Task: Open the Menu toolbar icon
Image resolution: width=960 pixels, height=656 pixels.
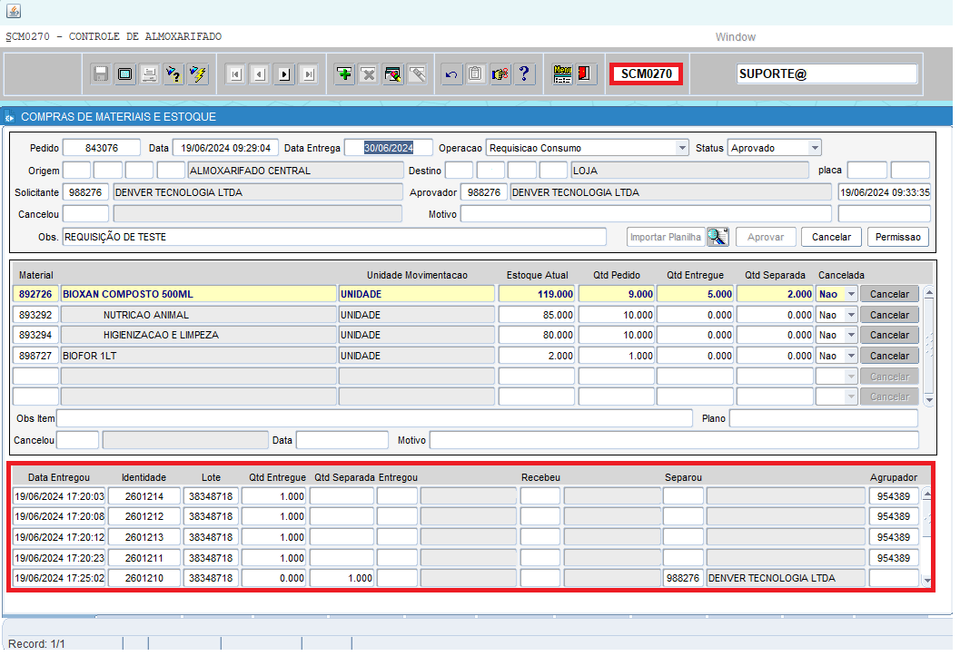Action: coord(562,74)
